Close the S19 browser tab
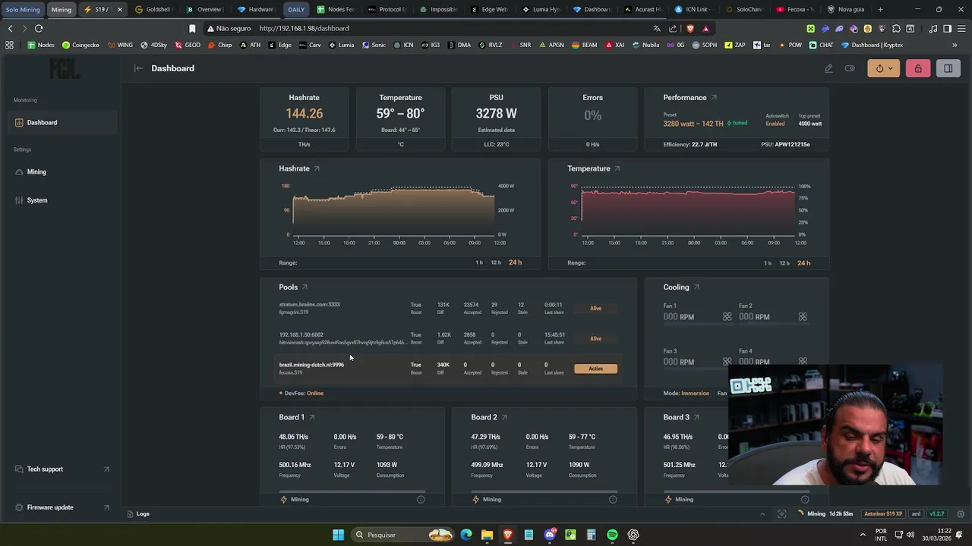This screenshot has width=972, height=546. [x=119, y=9]
